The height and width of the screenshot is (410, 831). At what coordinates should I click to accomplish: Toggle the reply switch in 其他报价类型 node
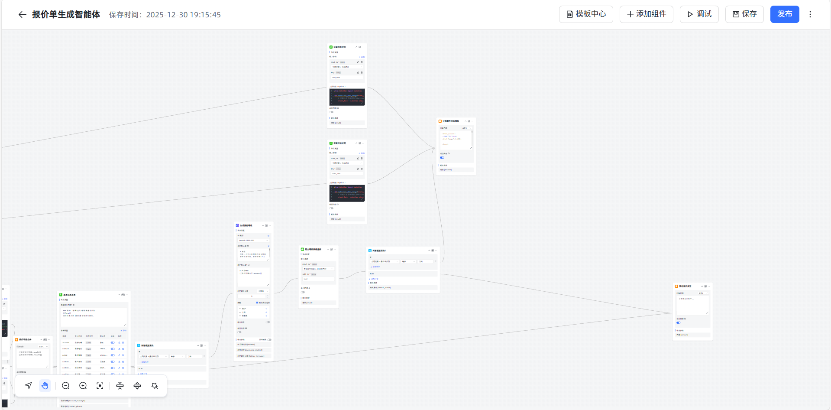679,323
